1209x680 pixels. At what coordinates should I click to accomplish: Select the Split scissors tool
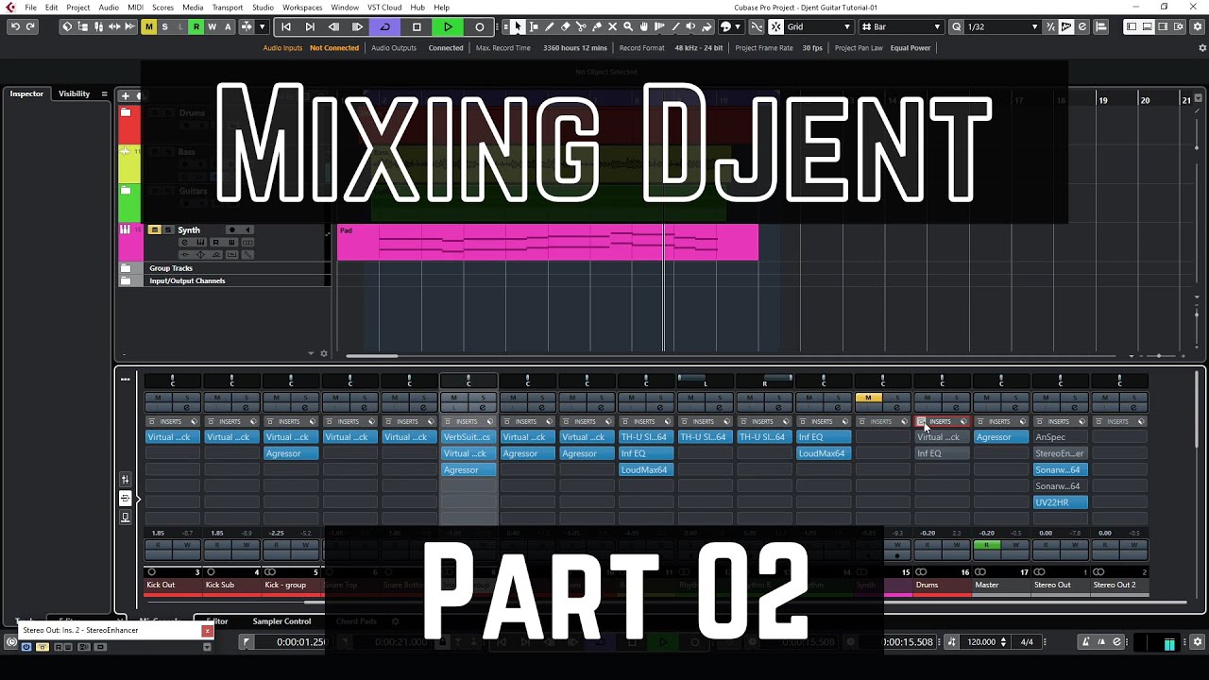point(581,26)
